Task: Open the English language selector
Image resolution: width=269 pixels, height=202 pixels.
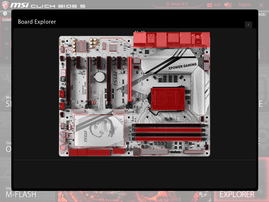Action: [x=245, y=5]
